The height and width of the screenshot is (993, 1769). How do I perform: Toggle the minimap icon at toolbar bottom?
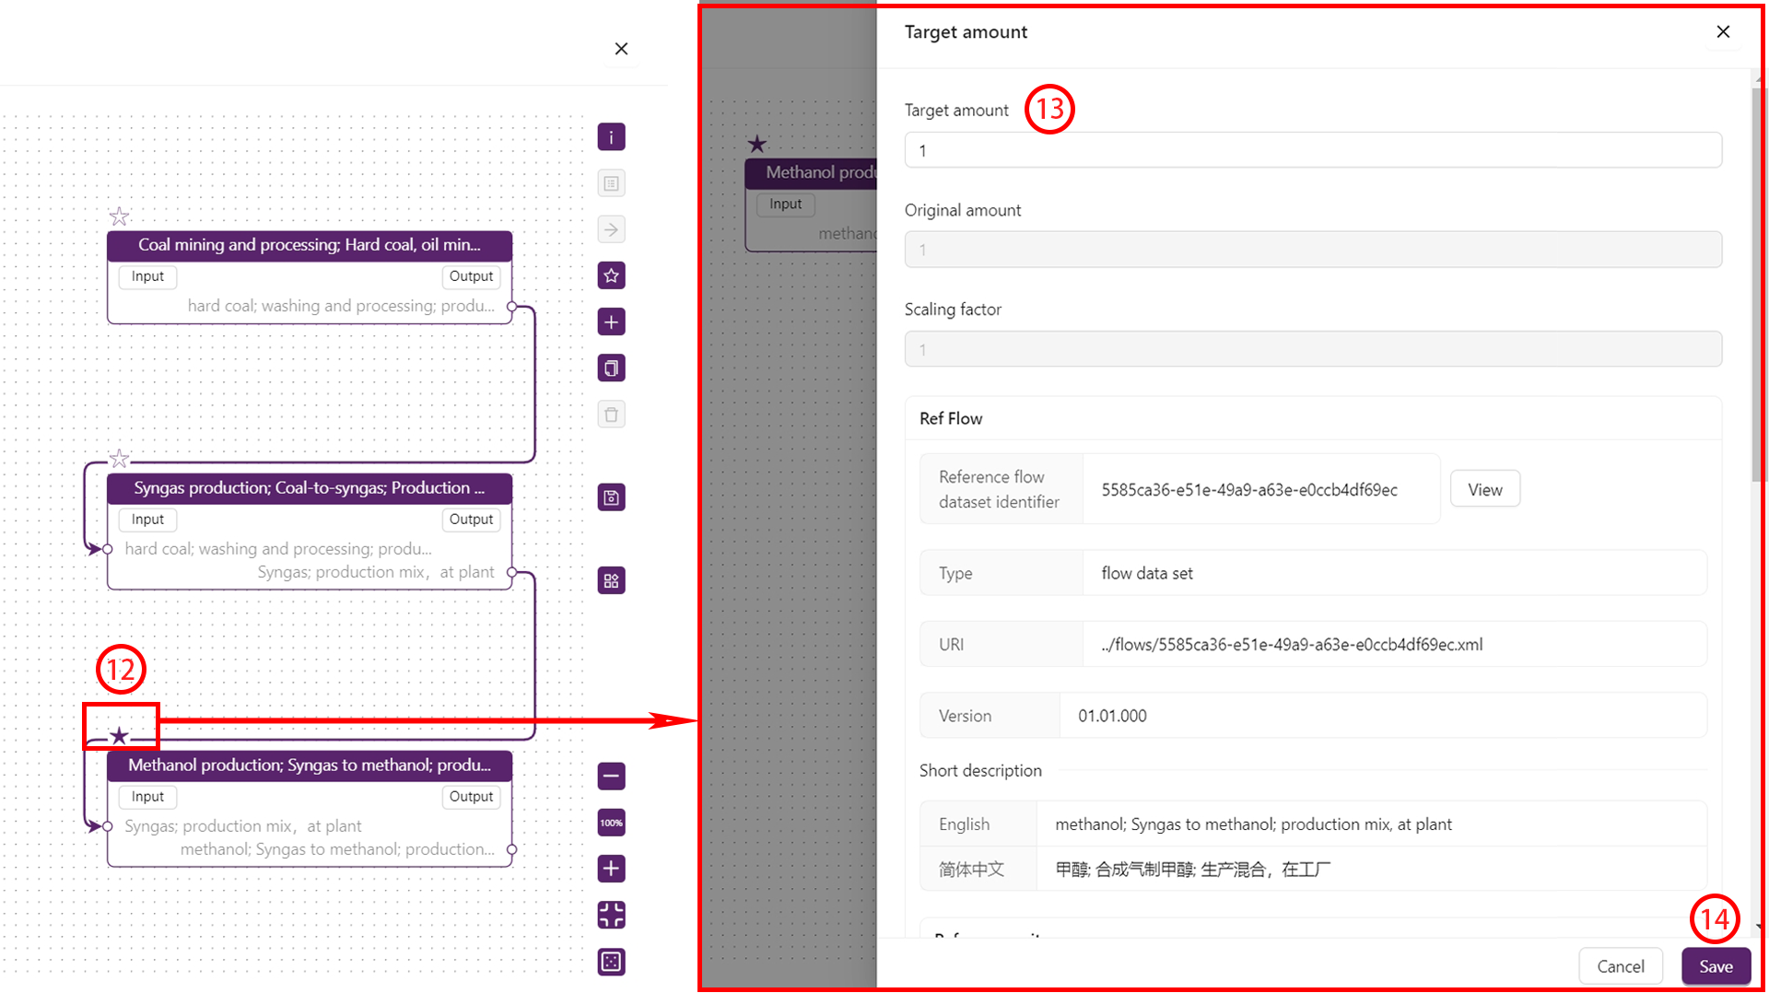(611, 962)
